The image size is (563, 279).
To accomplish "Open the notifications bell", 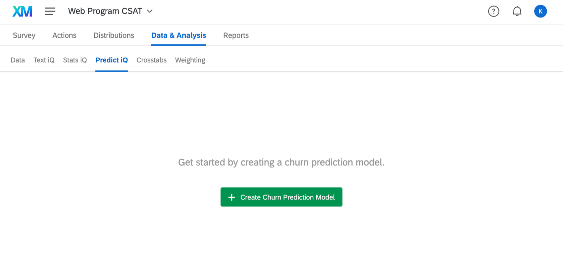I will (x=517, y=11).
